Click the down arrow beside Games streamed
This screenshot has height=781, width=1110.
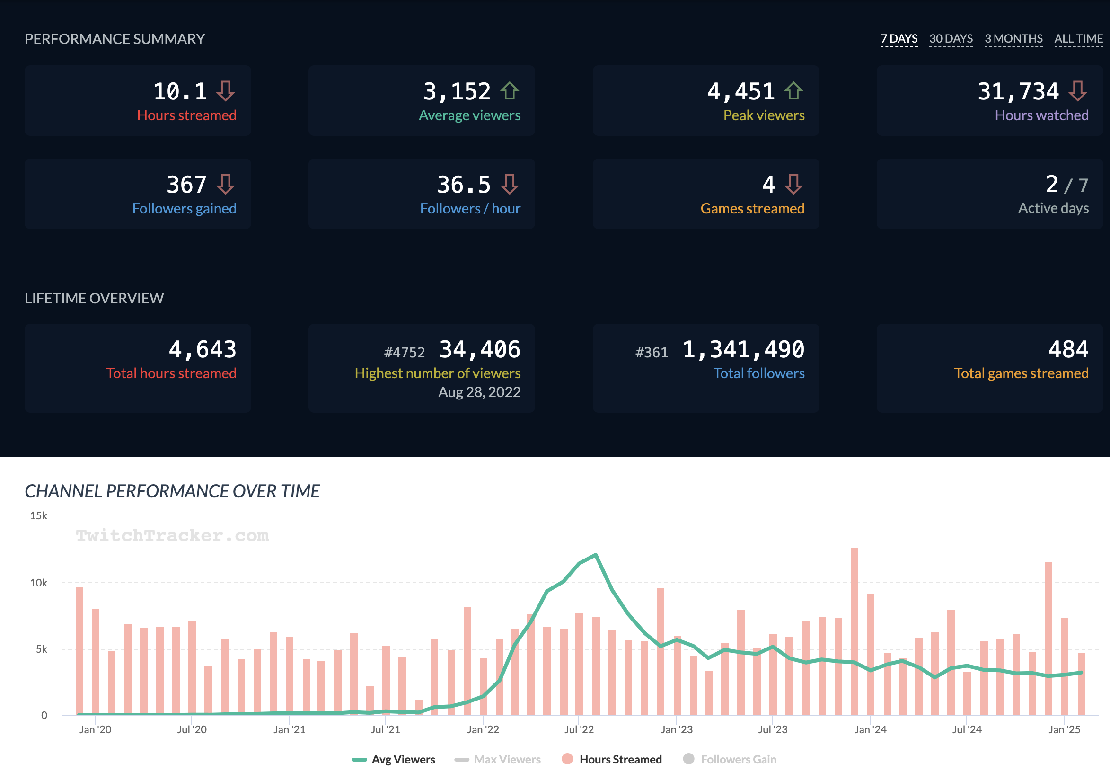793,184
